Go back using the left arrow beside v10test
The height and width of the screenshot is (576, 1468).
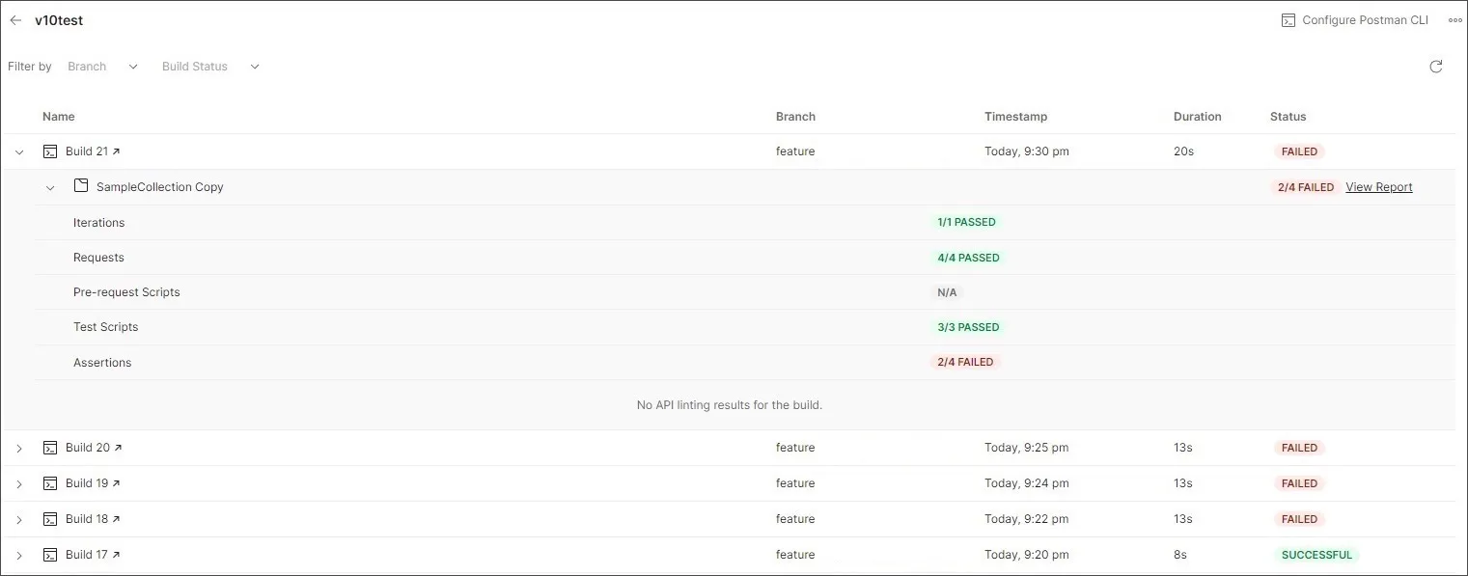point(15,20)
